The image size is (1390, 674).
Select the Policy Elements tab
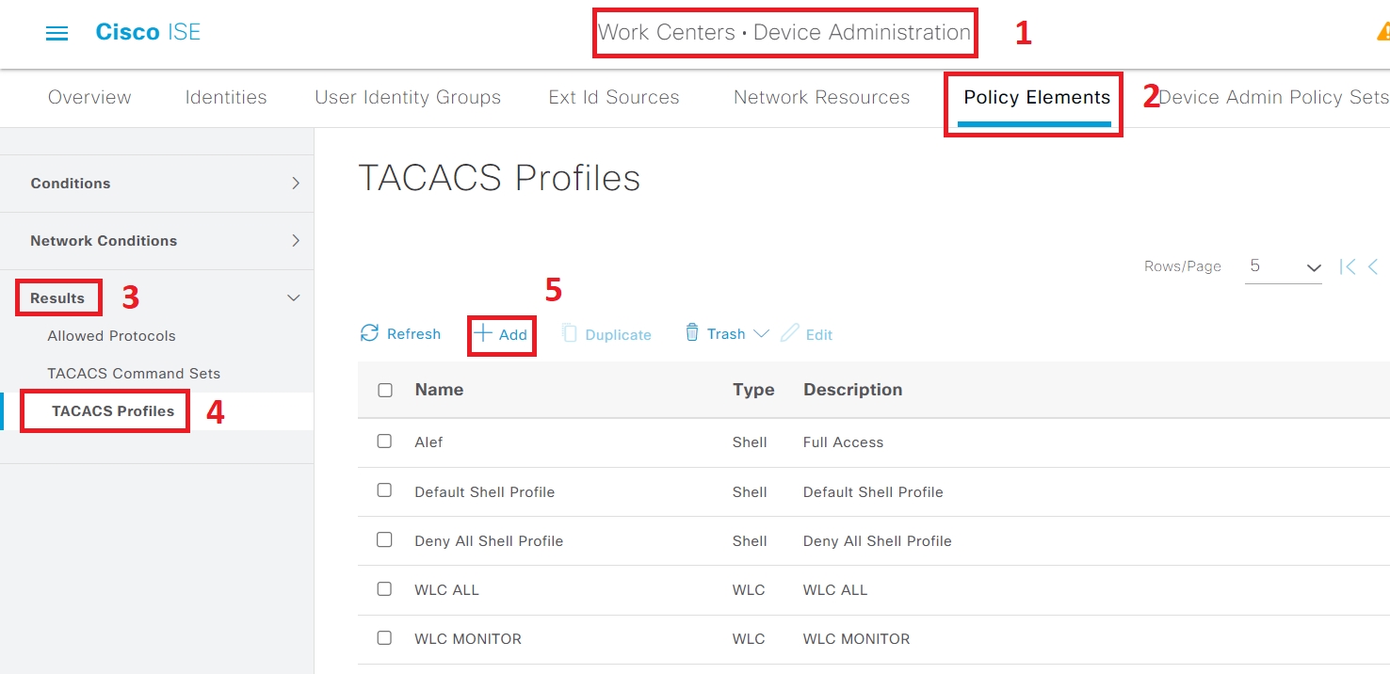[1037, 97]
